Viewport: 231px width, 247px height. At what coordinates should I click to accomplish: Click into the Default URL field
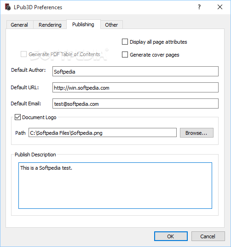click(x=135, y=87)
